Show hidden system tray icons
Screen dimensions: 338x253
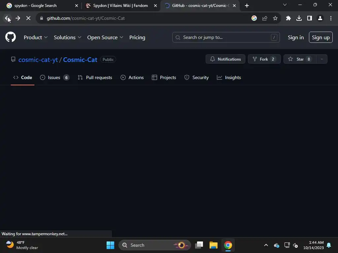click(266, 245)
